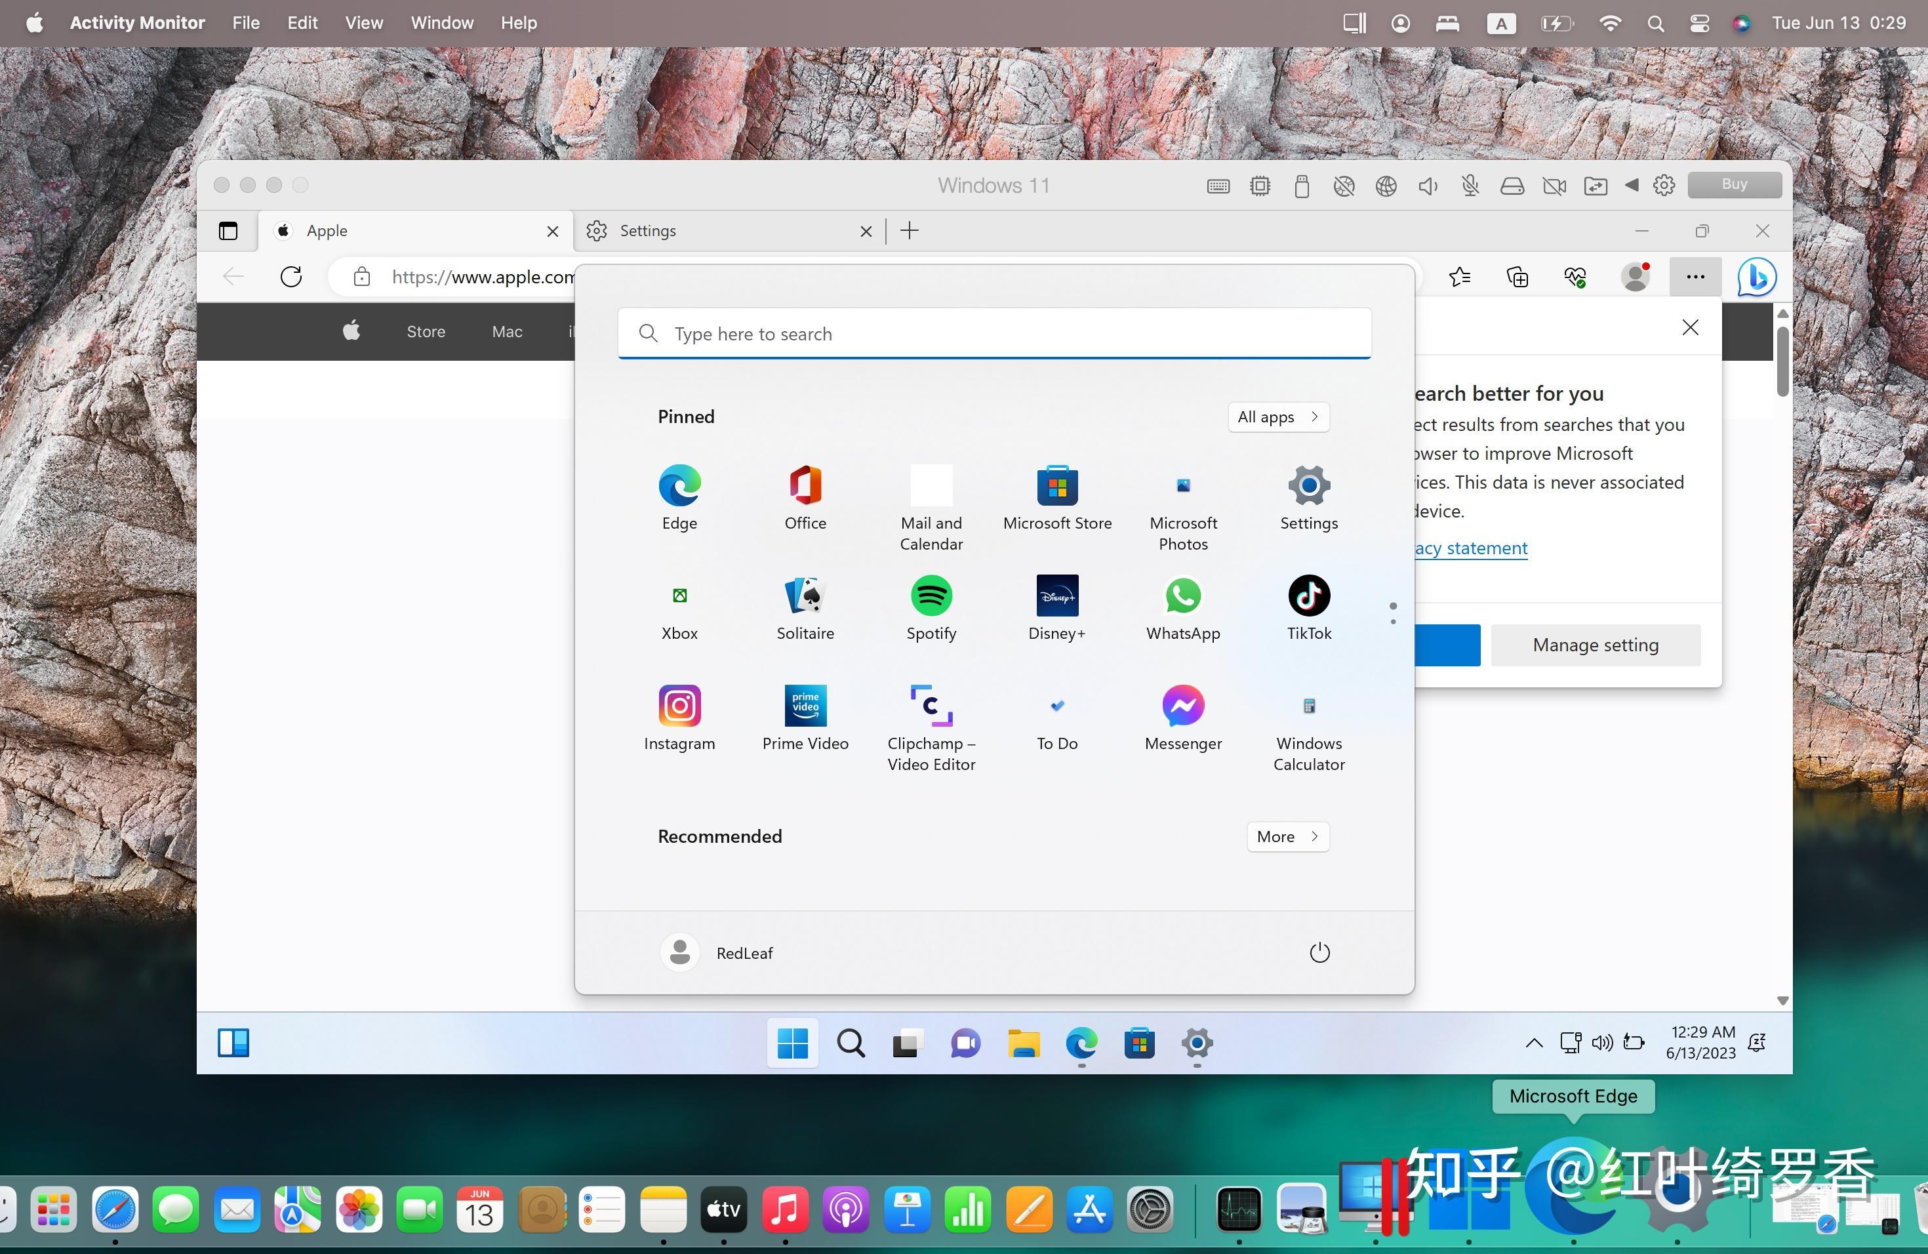1928x1254 pixels.
Task: Expand All apps in the Start menu
Action: 1277,416
